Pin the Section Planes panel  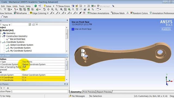pyautogui.click(x=65, y=84)
